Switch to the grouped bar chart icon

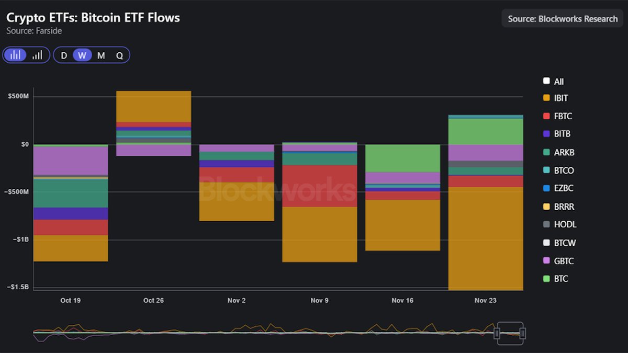point(37,54)
